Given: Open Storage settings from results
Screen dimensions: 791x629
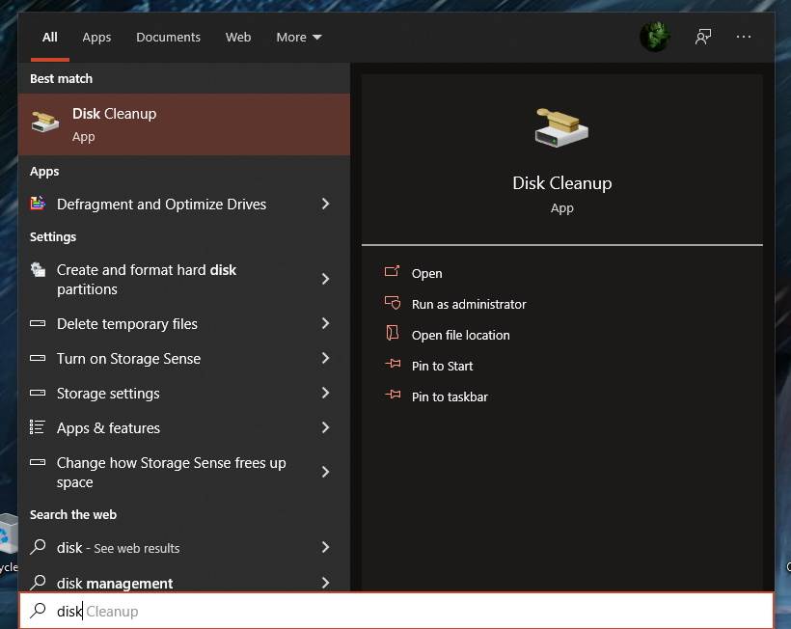Looking at the screenshot, I should pyautogui.click(x=106, y=393).
